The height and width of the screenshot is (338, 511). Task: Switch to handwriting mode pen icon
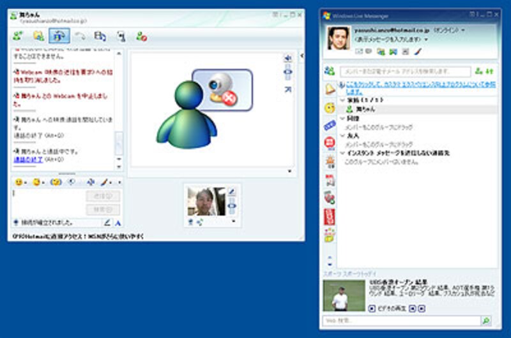(x=107, y=223)
